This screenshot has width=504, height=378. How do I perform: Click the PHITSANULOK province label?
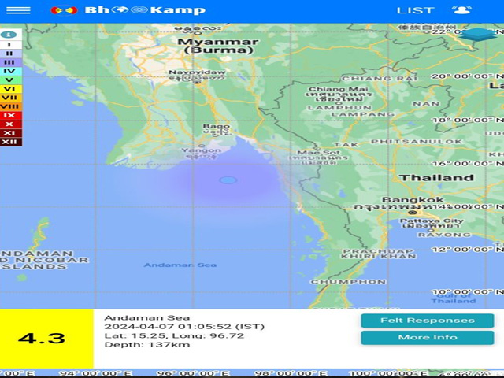pyautogui.click(x=417, y=142)
